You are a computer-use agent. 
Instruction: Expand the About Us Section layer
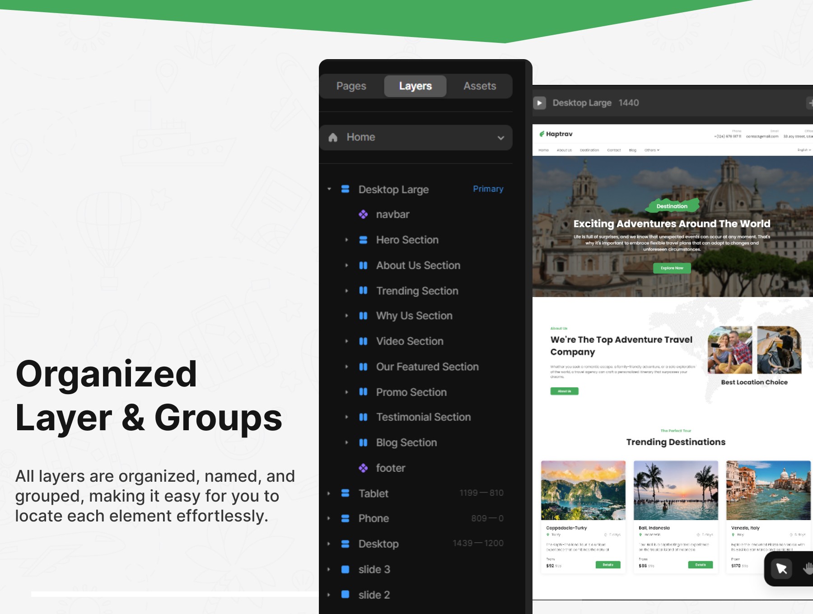(x=346, y=265)
